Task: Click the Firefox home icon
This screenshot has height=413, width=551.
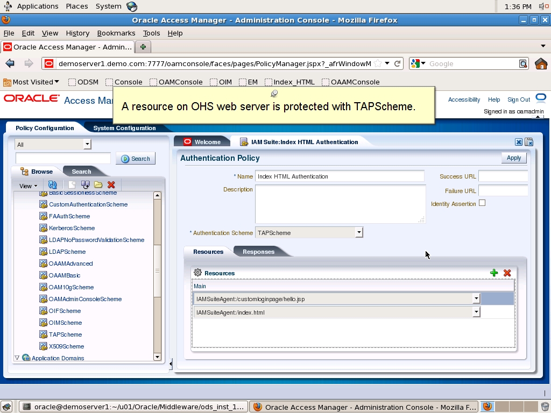Action: tap(541, 63)
